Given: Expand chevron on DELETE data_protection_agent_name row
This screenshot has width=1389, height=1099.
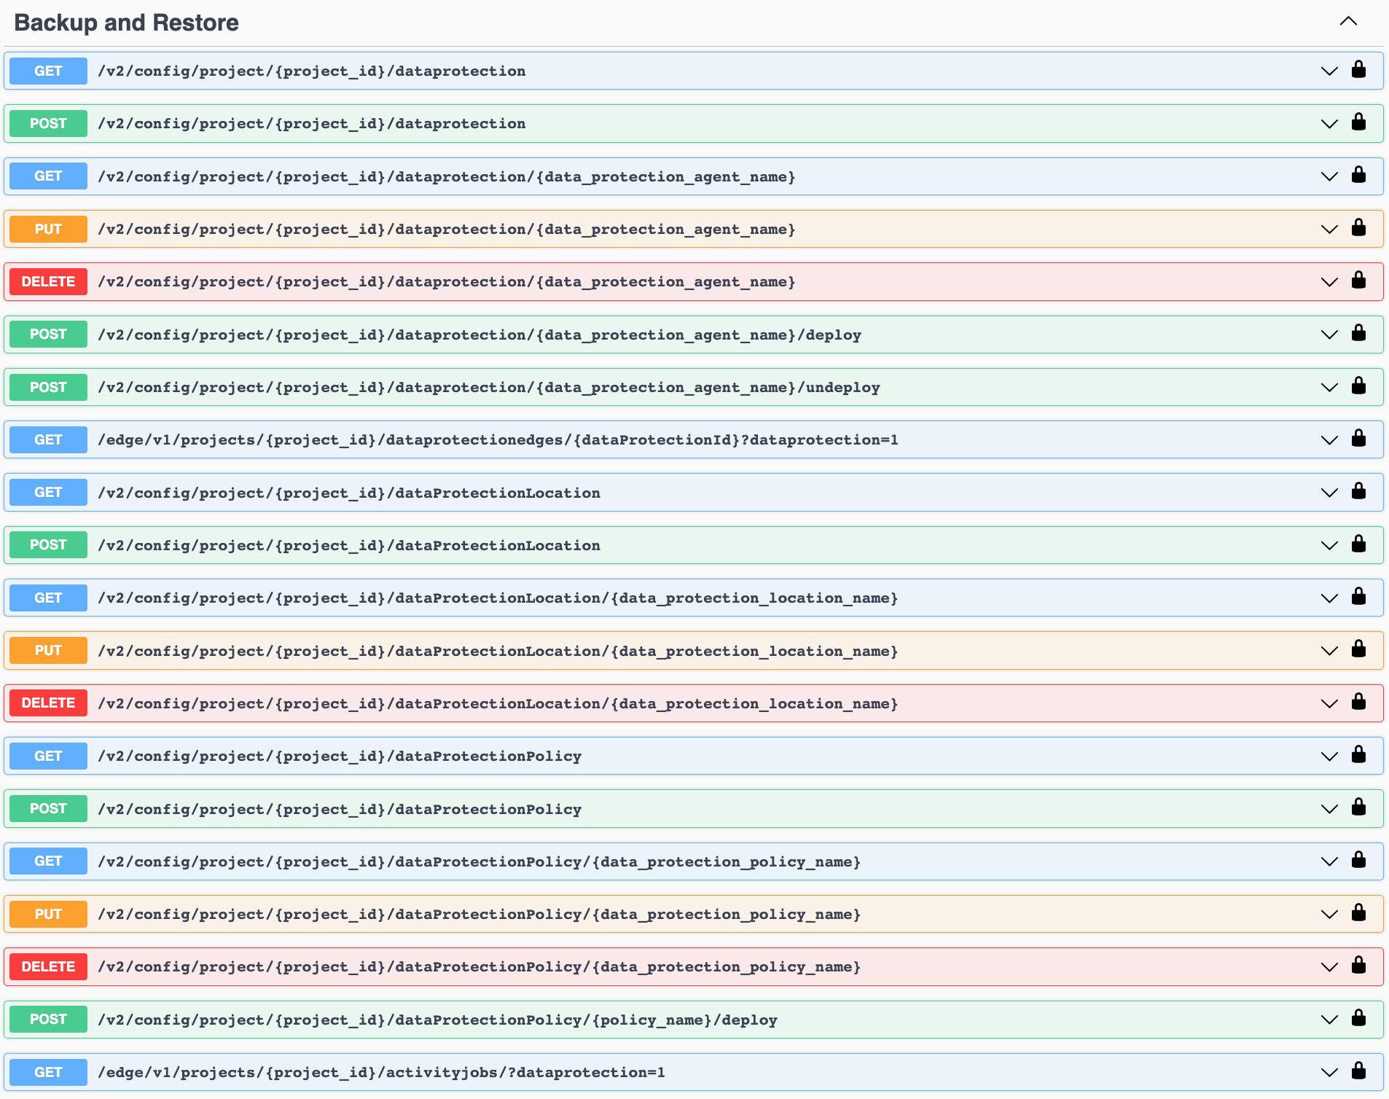Looking at the screenshot, I should (1329, 282).
